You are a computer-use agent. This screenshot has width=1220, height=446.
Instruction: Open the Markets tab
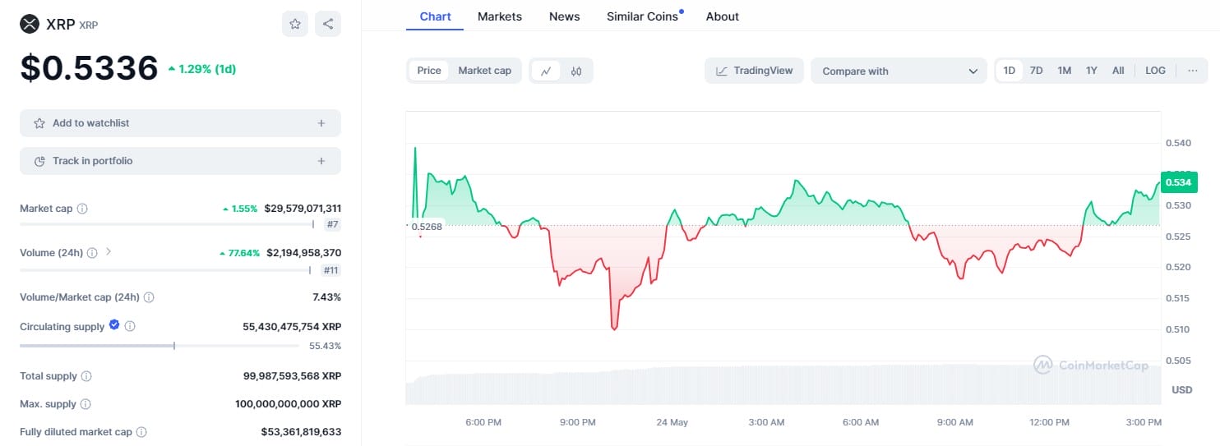coord(499,16)
